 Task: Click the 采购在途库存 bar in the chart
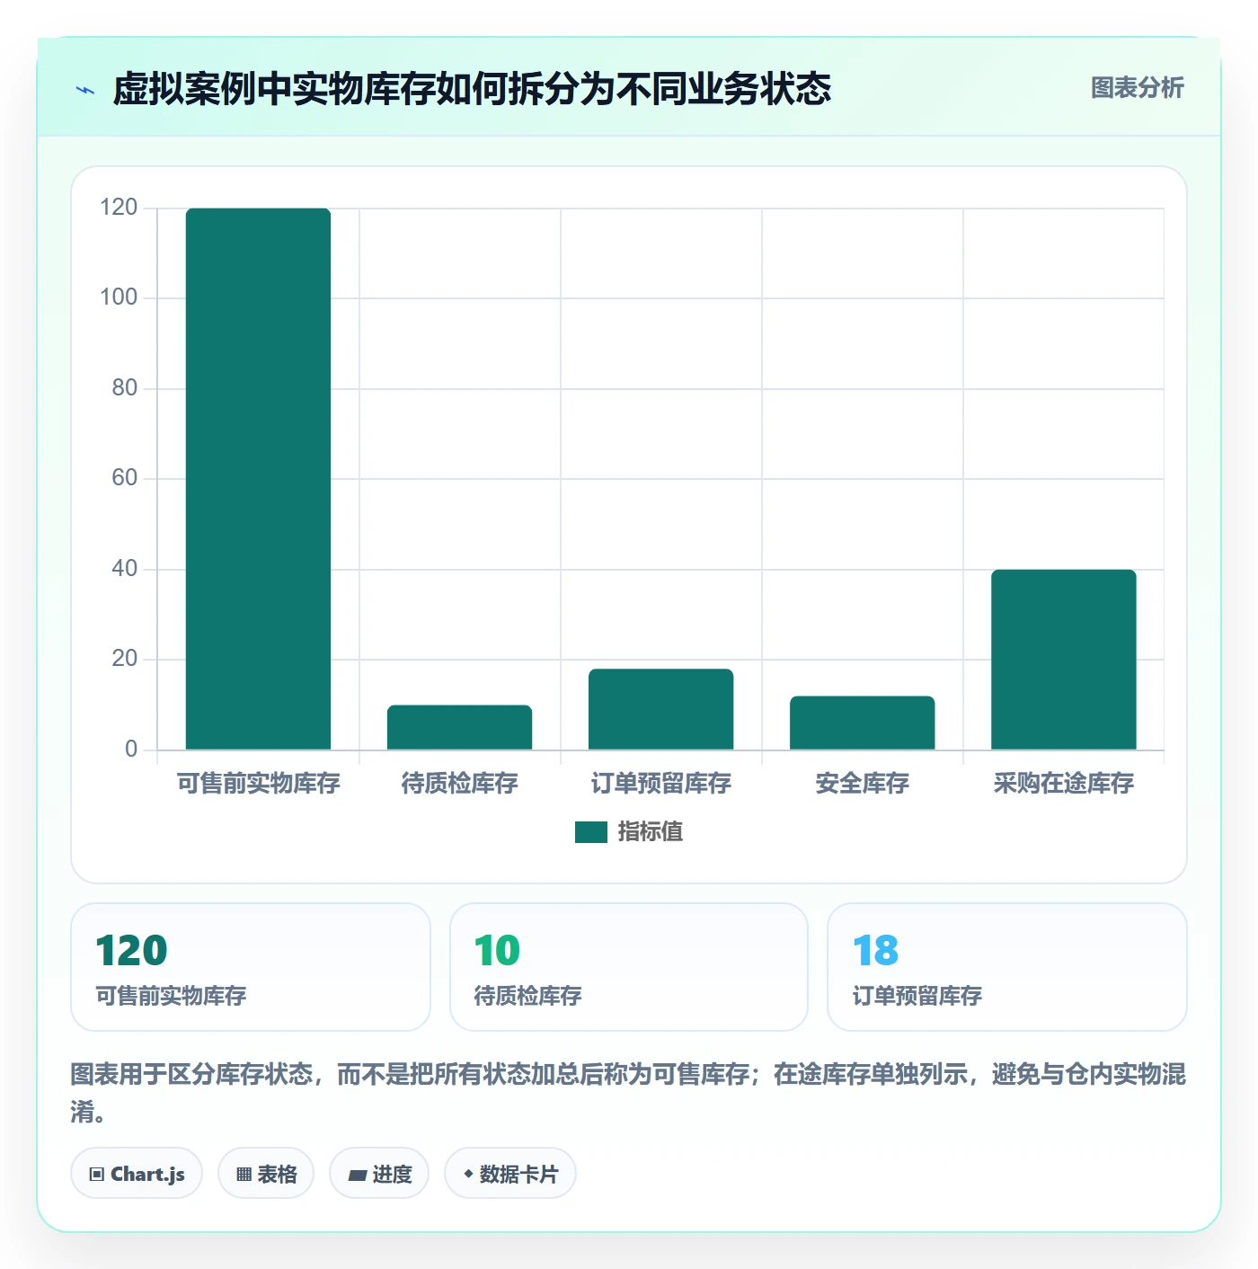tap(1063, 660)
